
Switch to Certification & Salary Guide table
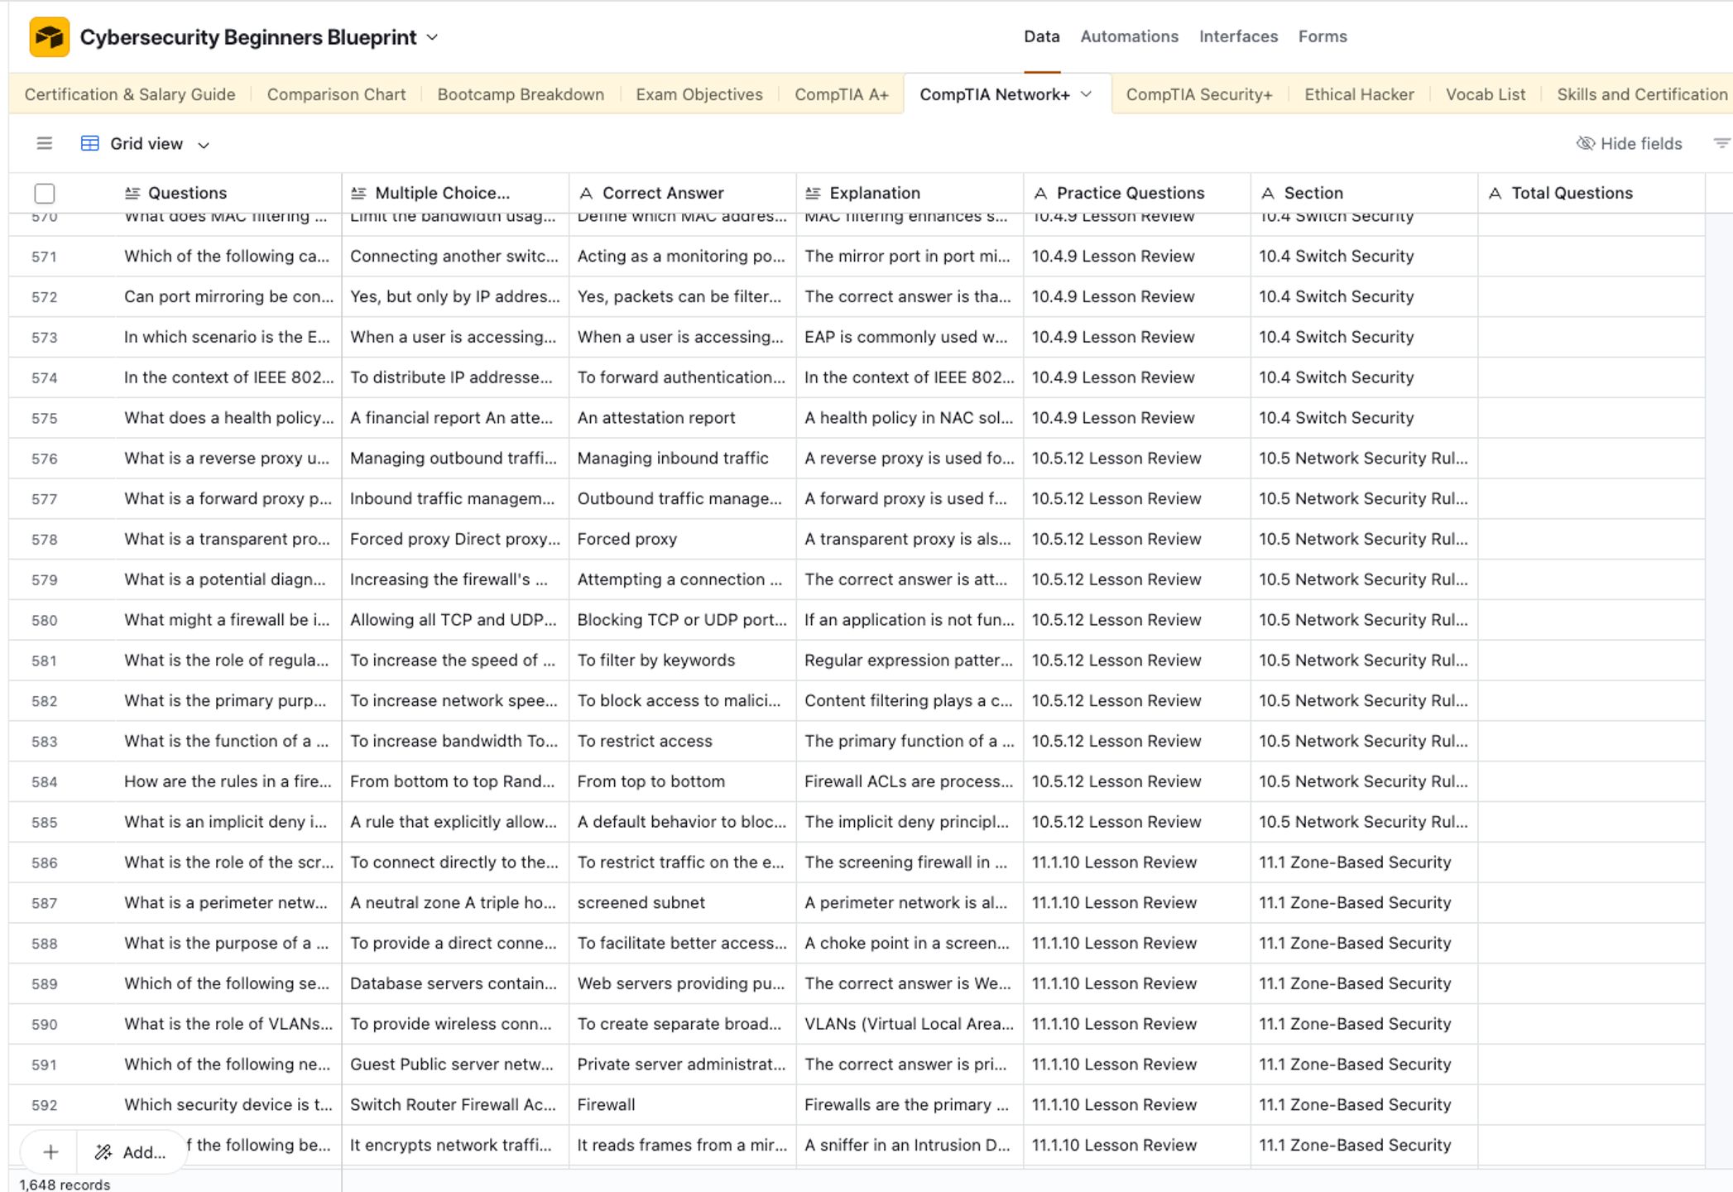tap(130, 94)
